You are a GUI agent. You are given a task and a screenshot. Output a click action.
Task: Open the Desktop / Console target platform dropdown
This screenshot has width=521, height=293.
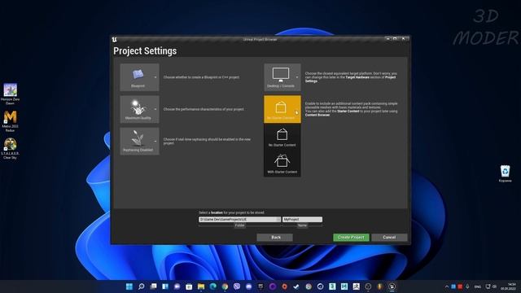(x=282, y=77)
